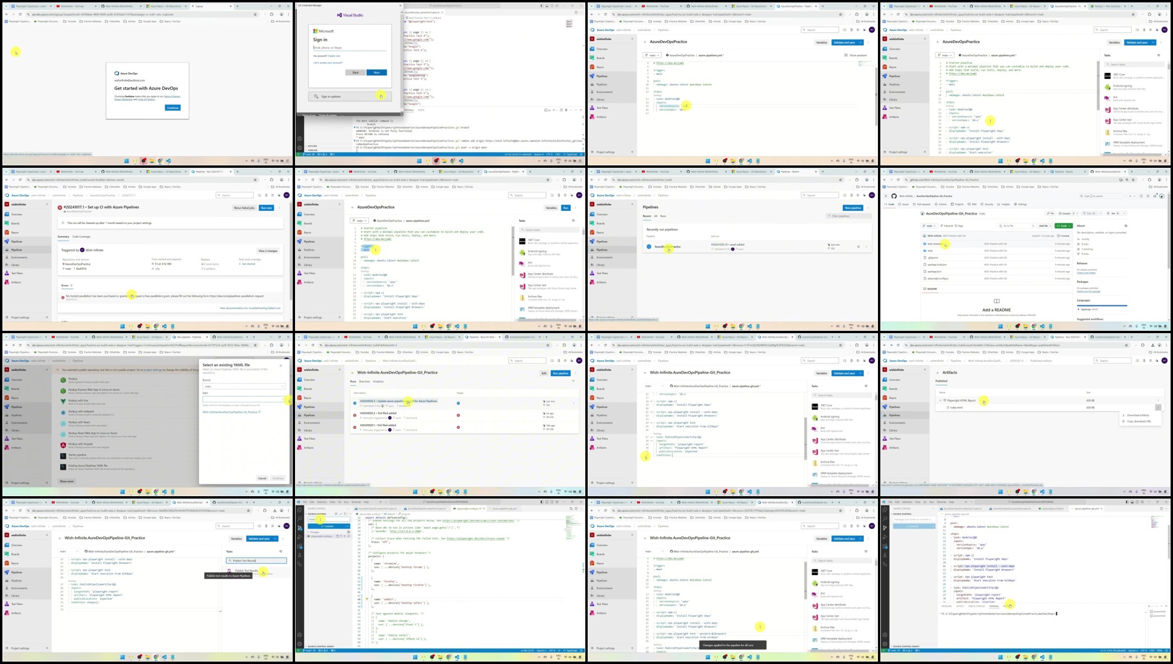The image size is (1173, 664).
Task: Open the hamburger menu on the GitHub page
Action: click(x=886, y=196)
